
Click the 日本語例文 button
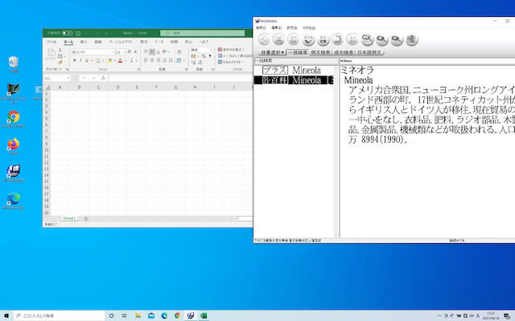tap(370, 52)
